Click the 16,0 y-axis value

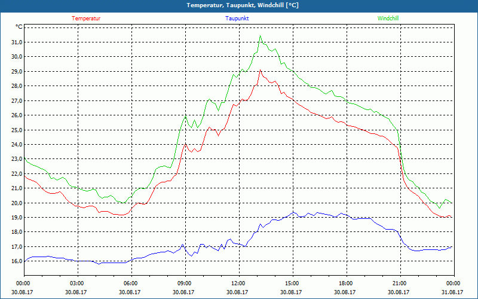pyautogui.click(x=17, y=261)
